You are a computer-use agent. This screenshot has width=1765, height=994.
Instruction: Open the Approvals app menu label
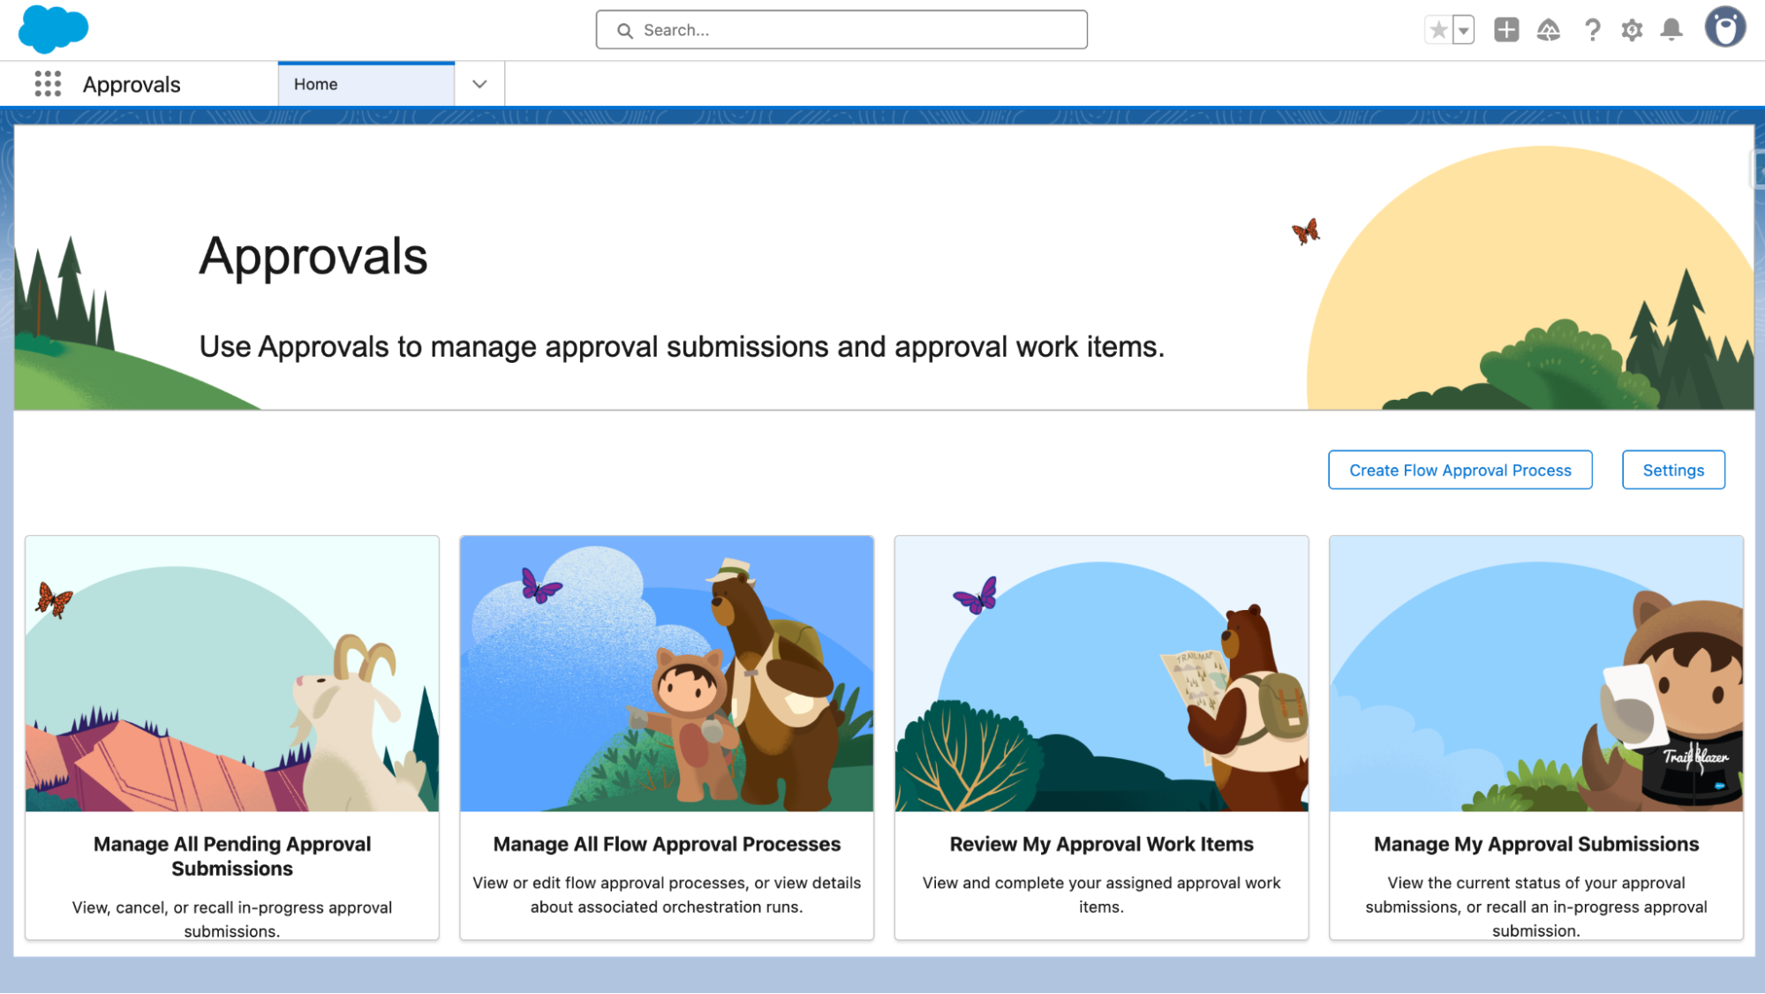coord(131,84)
